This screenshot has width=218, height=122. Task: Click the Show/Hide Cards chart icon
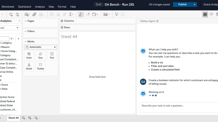tap(106, 14)
